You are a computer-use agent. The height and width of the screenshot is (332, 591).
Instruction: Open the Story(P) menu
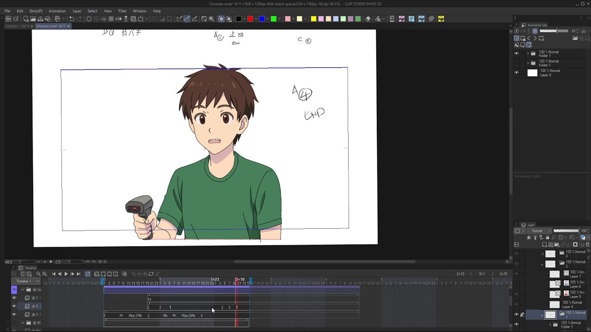click(36, 11)
